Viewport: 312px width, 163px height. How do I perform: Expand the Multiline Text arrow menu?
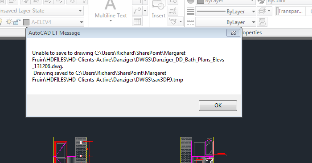click(111, 20)
